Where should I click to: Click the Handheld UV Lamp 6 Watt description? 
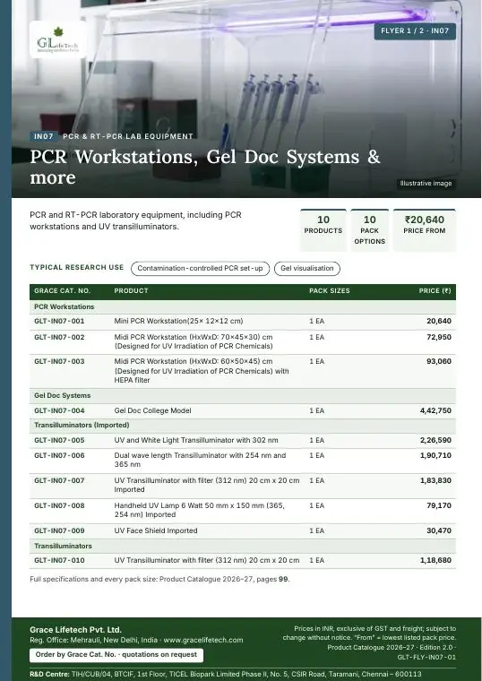199,511
